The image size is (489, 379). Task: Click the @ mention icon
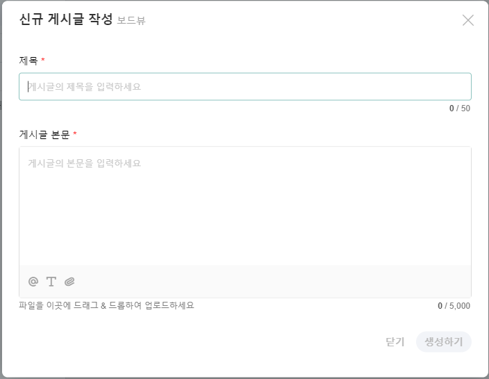coord(33,282)
